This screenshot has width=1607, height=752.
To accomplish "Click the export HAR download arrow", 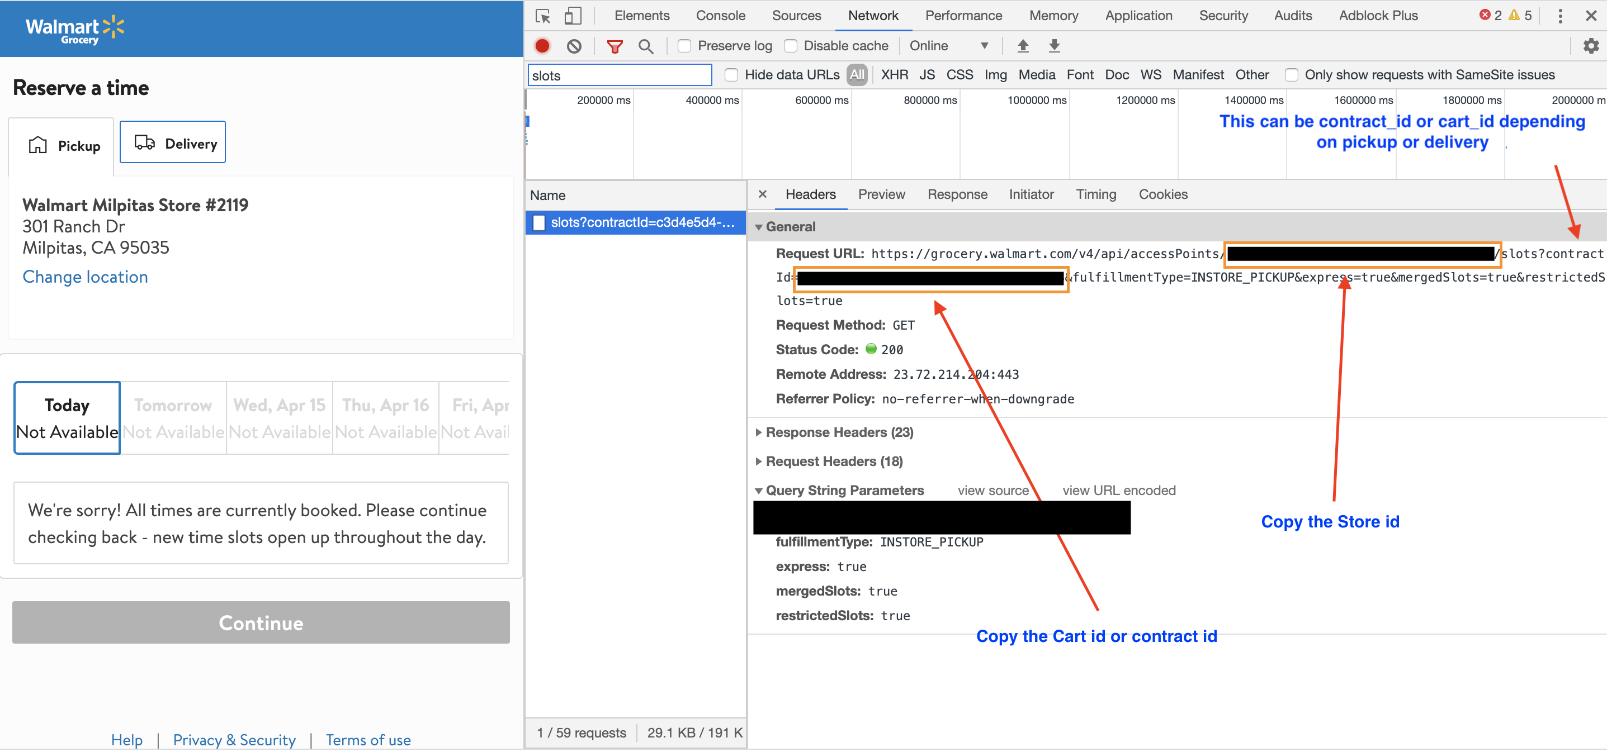I will pos(1055,45).
